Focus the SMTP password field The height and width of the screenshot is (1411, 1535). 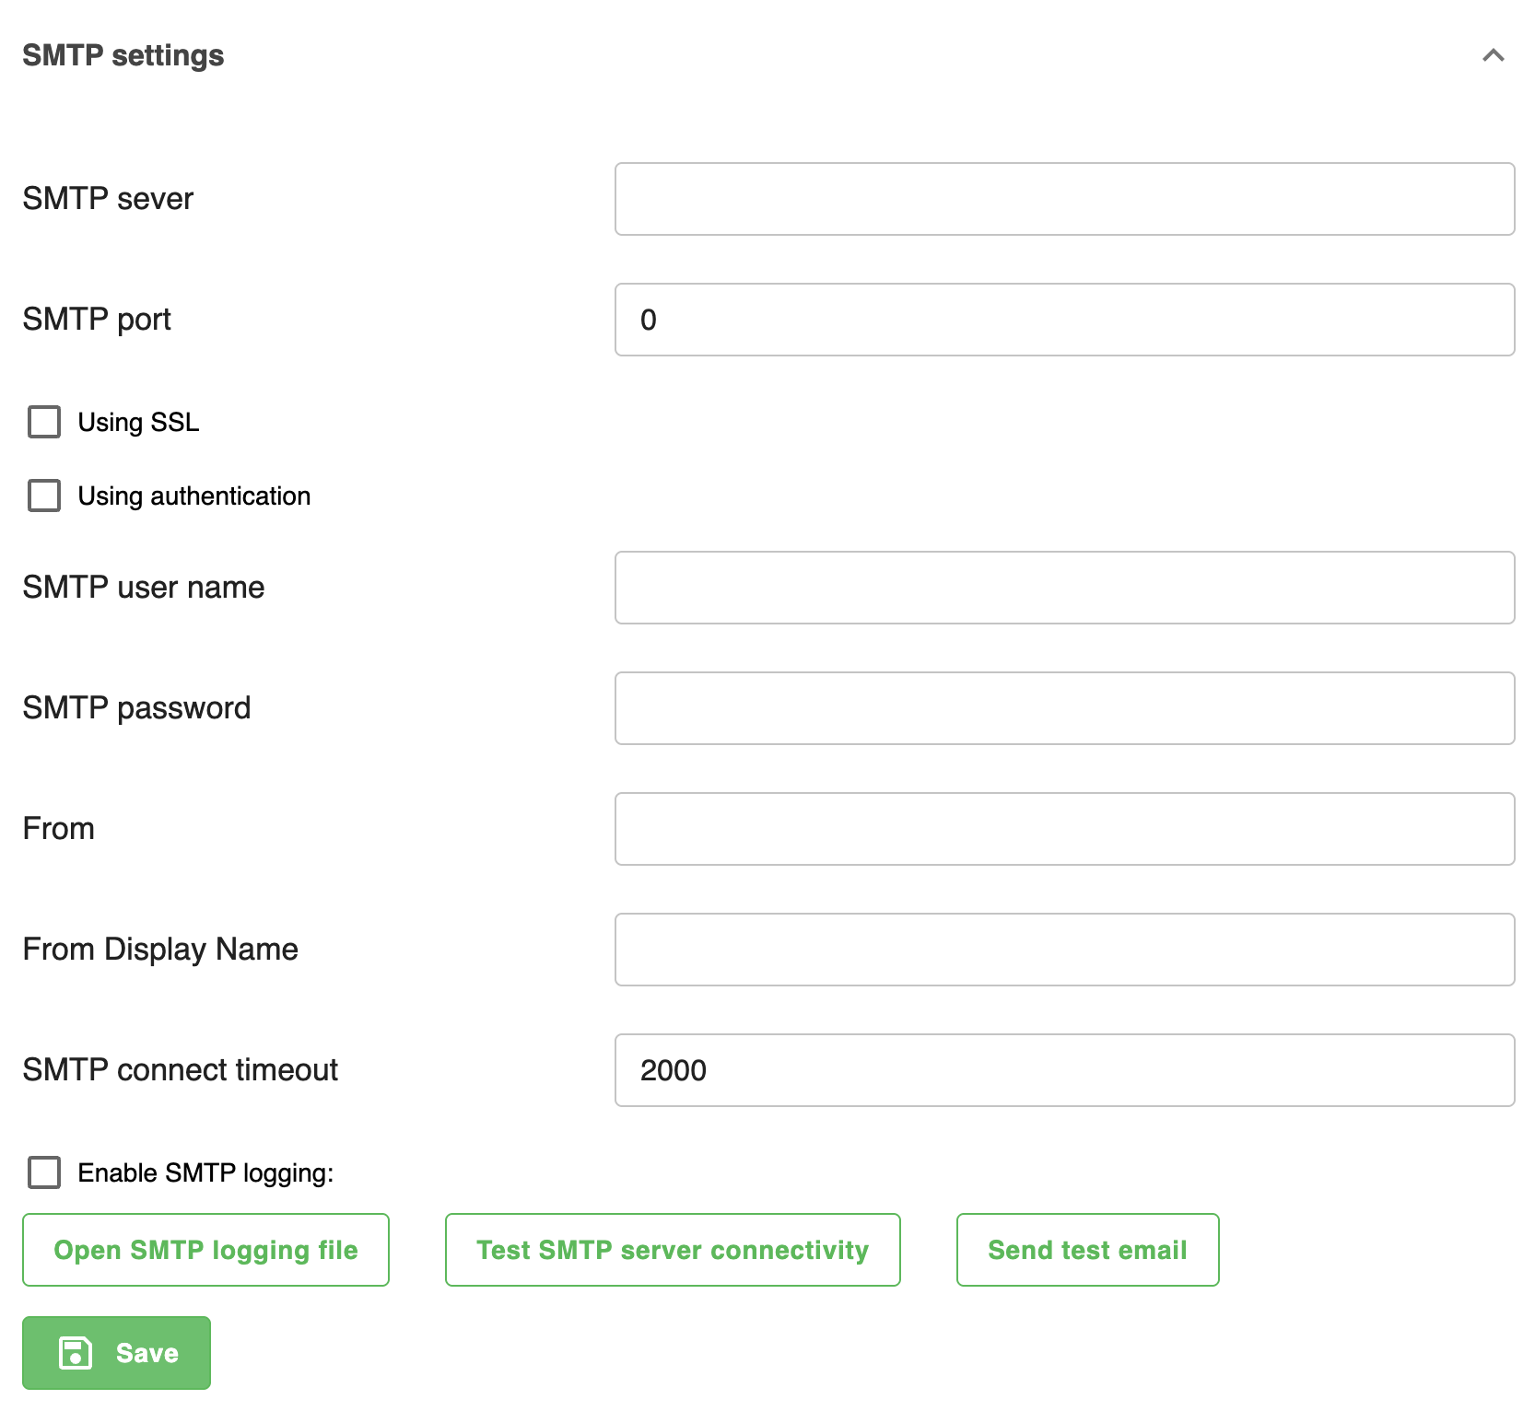tap(1064, 708)
